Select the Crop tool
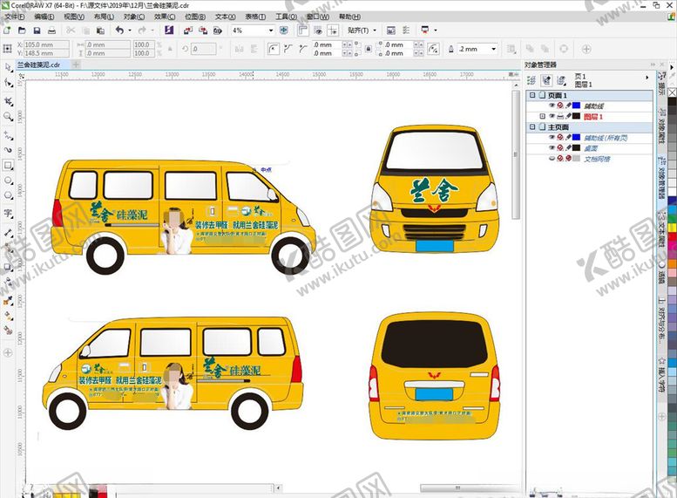The height and width of the screenshot is (498, 677). pyautogui.click(x=8, y=101)
